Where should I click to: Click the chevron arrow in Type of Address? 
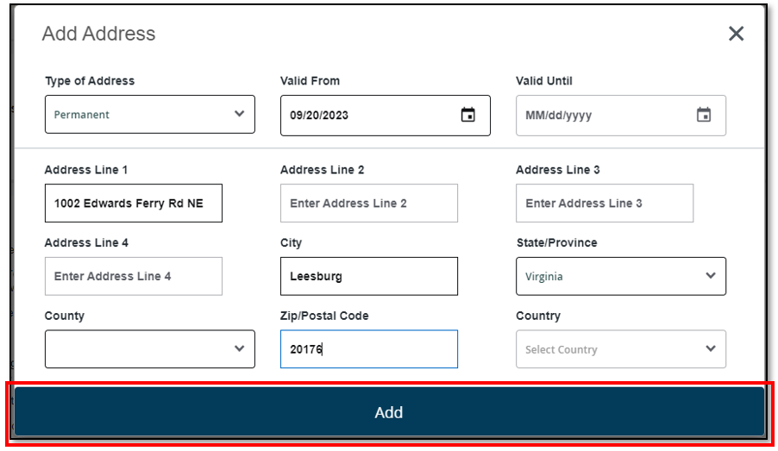point(239,114)
